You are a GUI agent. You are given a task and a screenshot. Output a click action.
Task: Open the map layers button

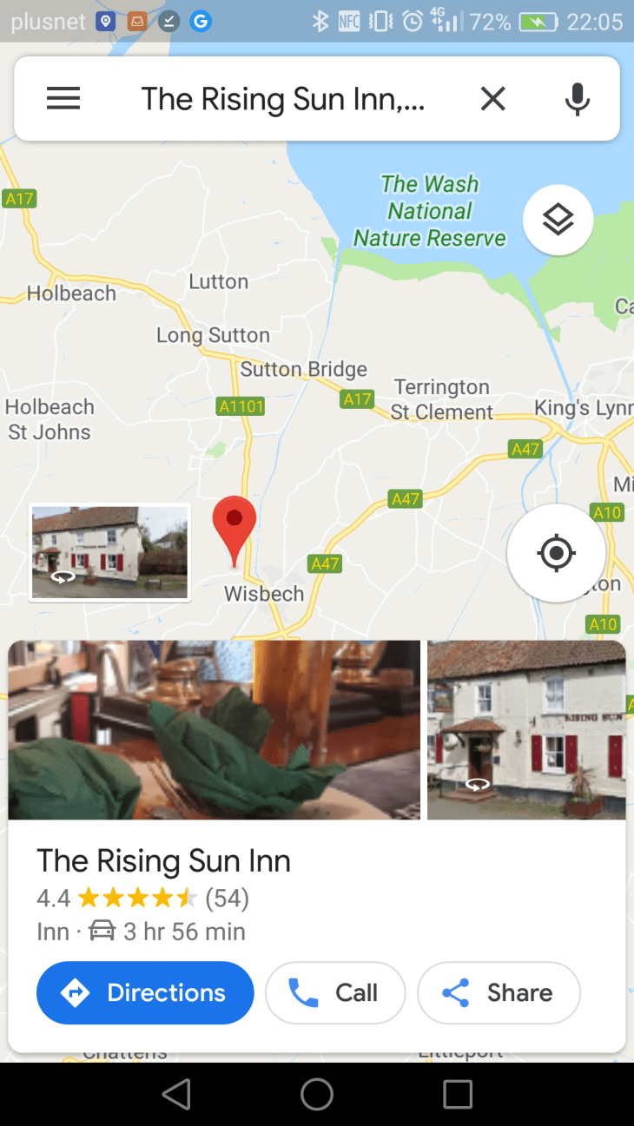coord(558,221)
